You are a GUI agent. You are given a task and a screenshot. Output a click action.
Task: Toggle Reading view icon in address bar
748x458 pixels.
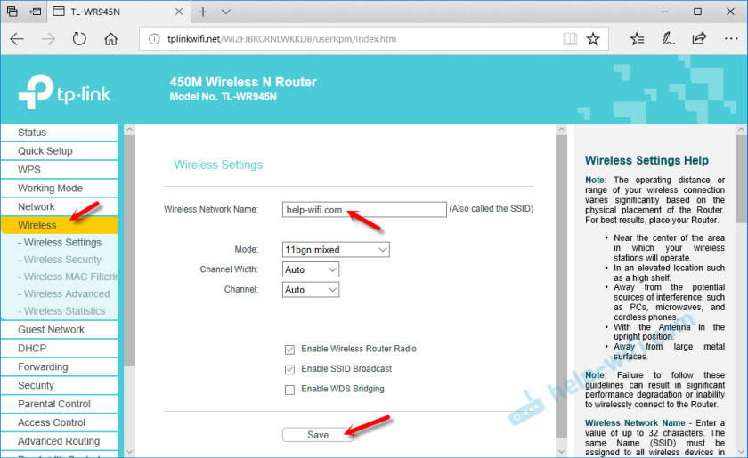point(570,39)
